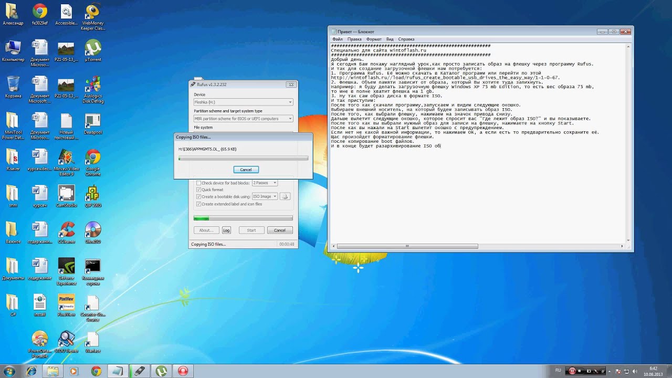Click the Log button in Rufus
This screenshot has height=378, width=672.
click(226, 230)
